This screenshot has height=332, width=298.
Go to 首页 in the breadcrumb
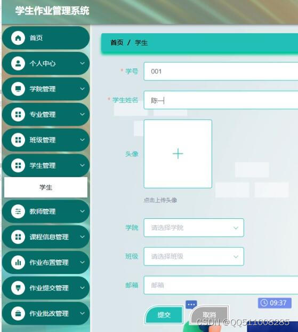117,43
